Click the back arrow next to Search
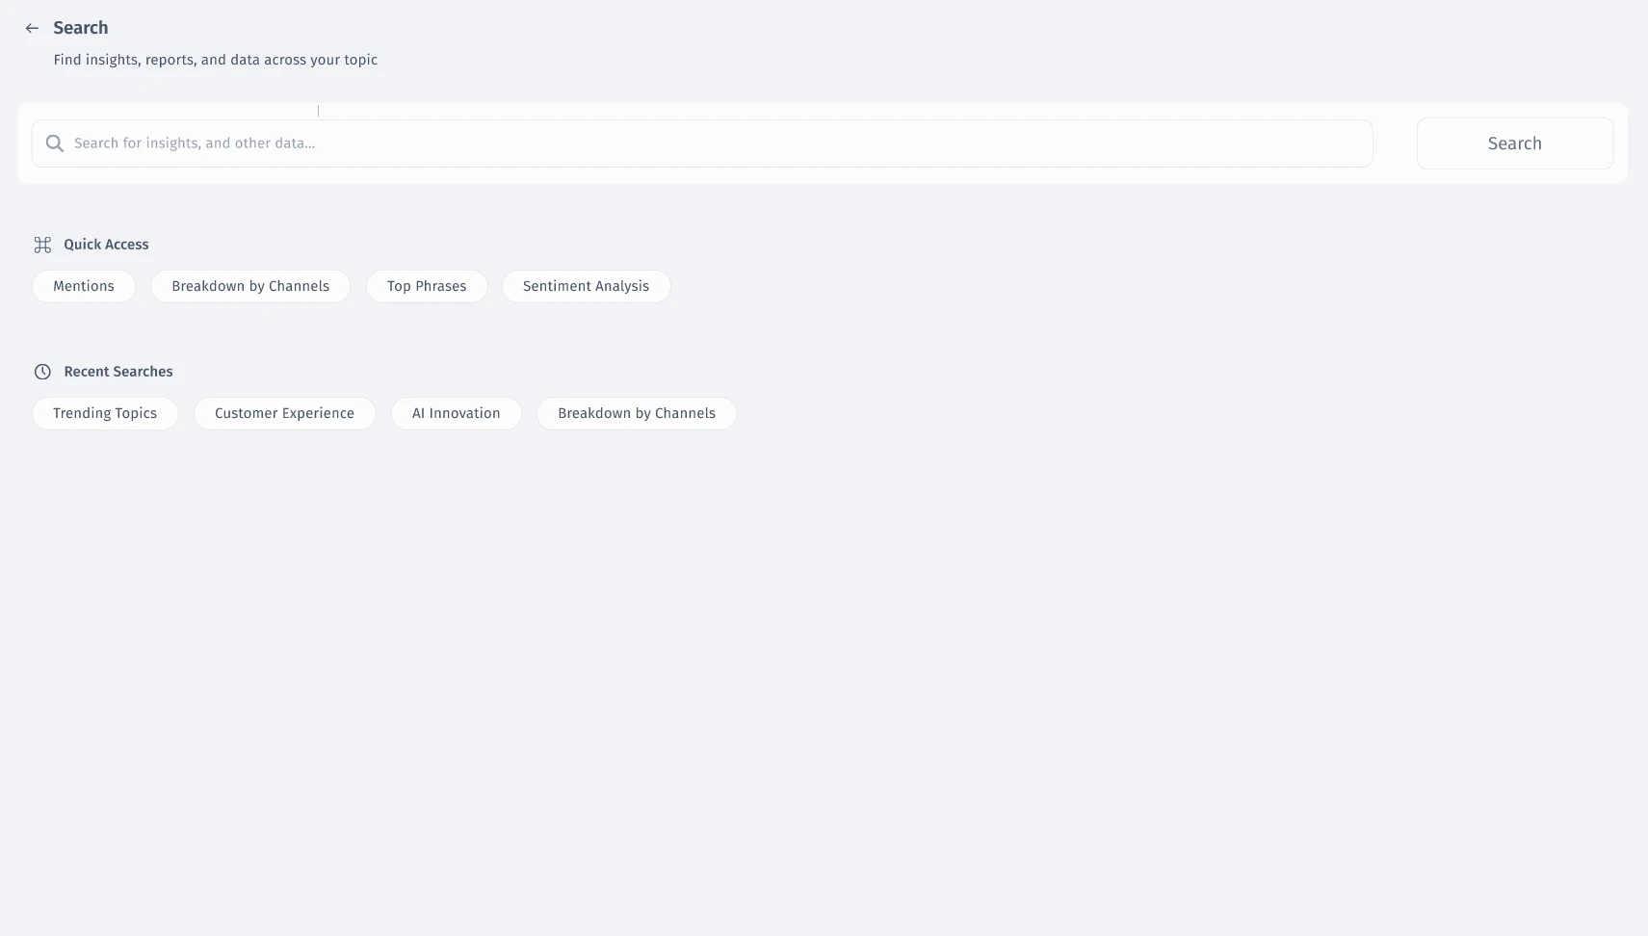 pyautogui.click(x=32, y=28)
